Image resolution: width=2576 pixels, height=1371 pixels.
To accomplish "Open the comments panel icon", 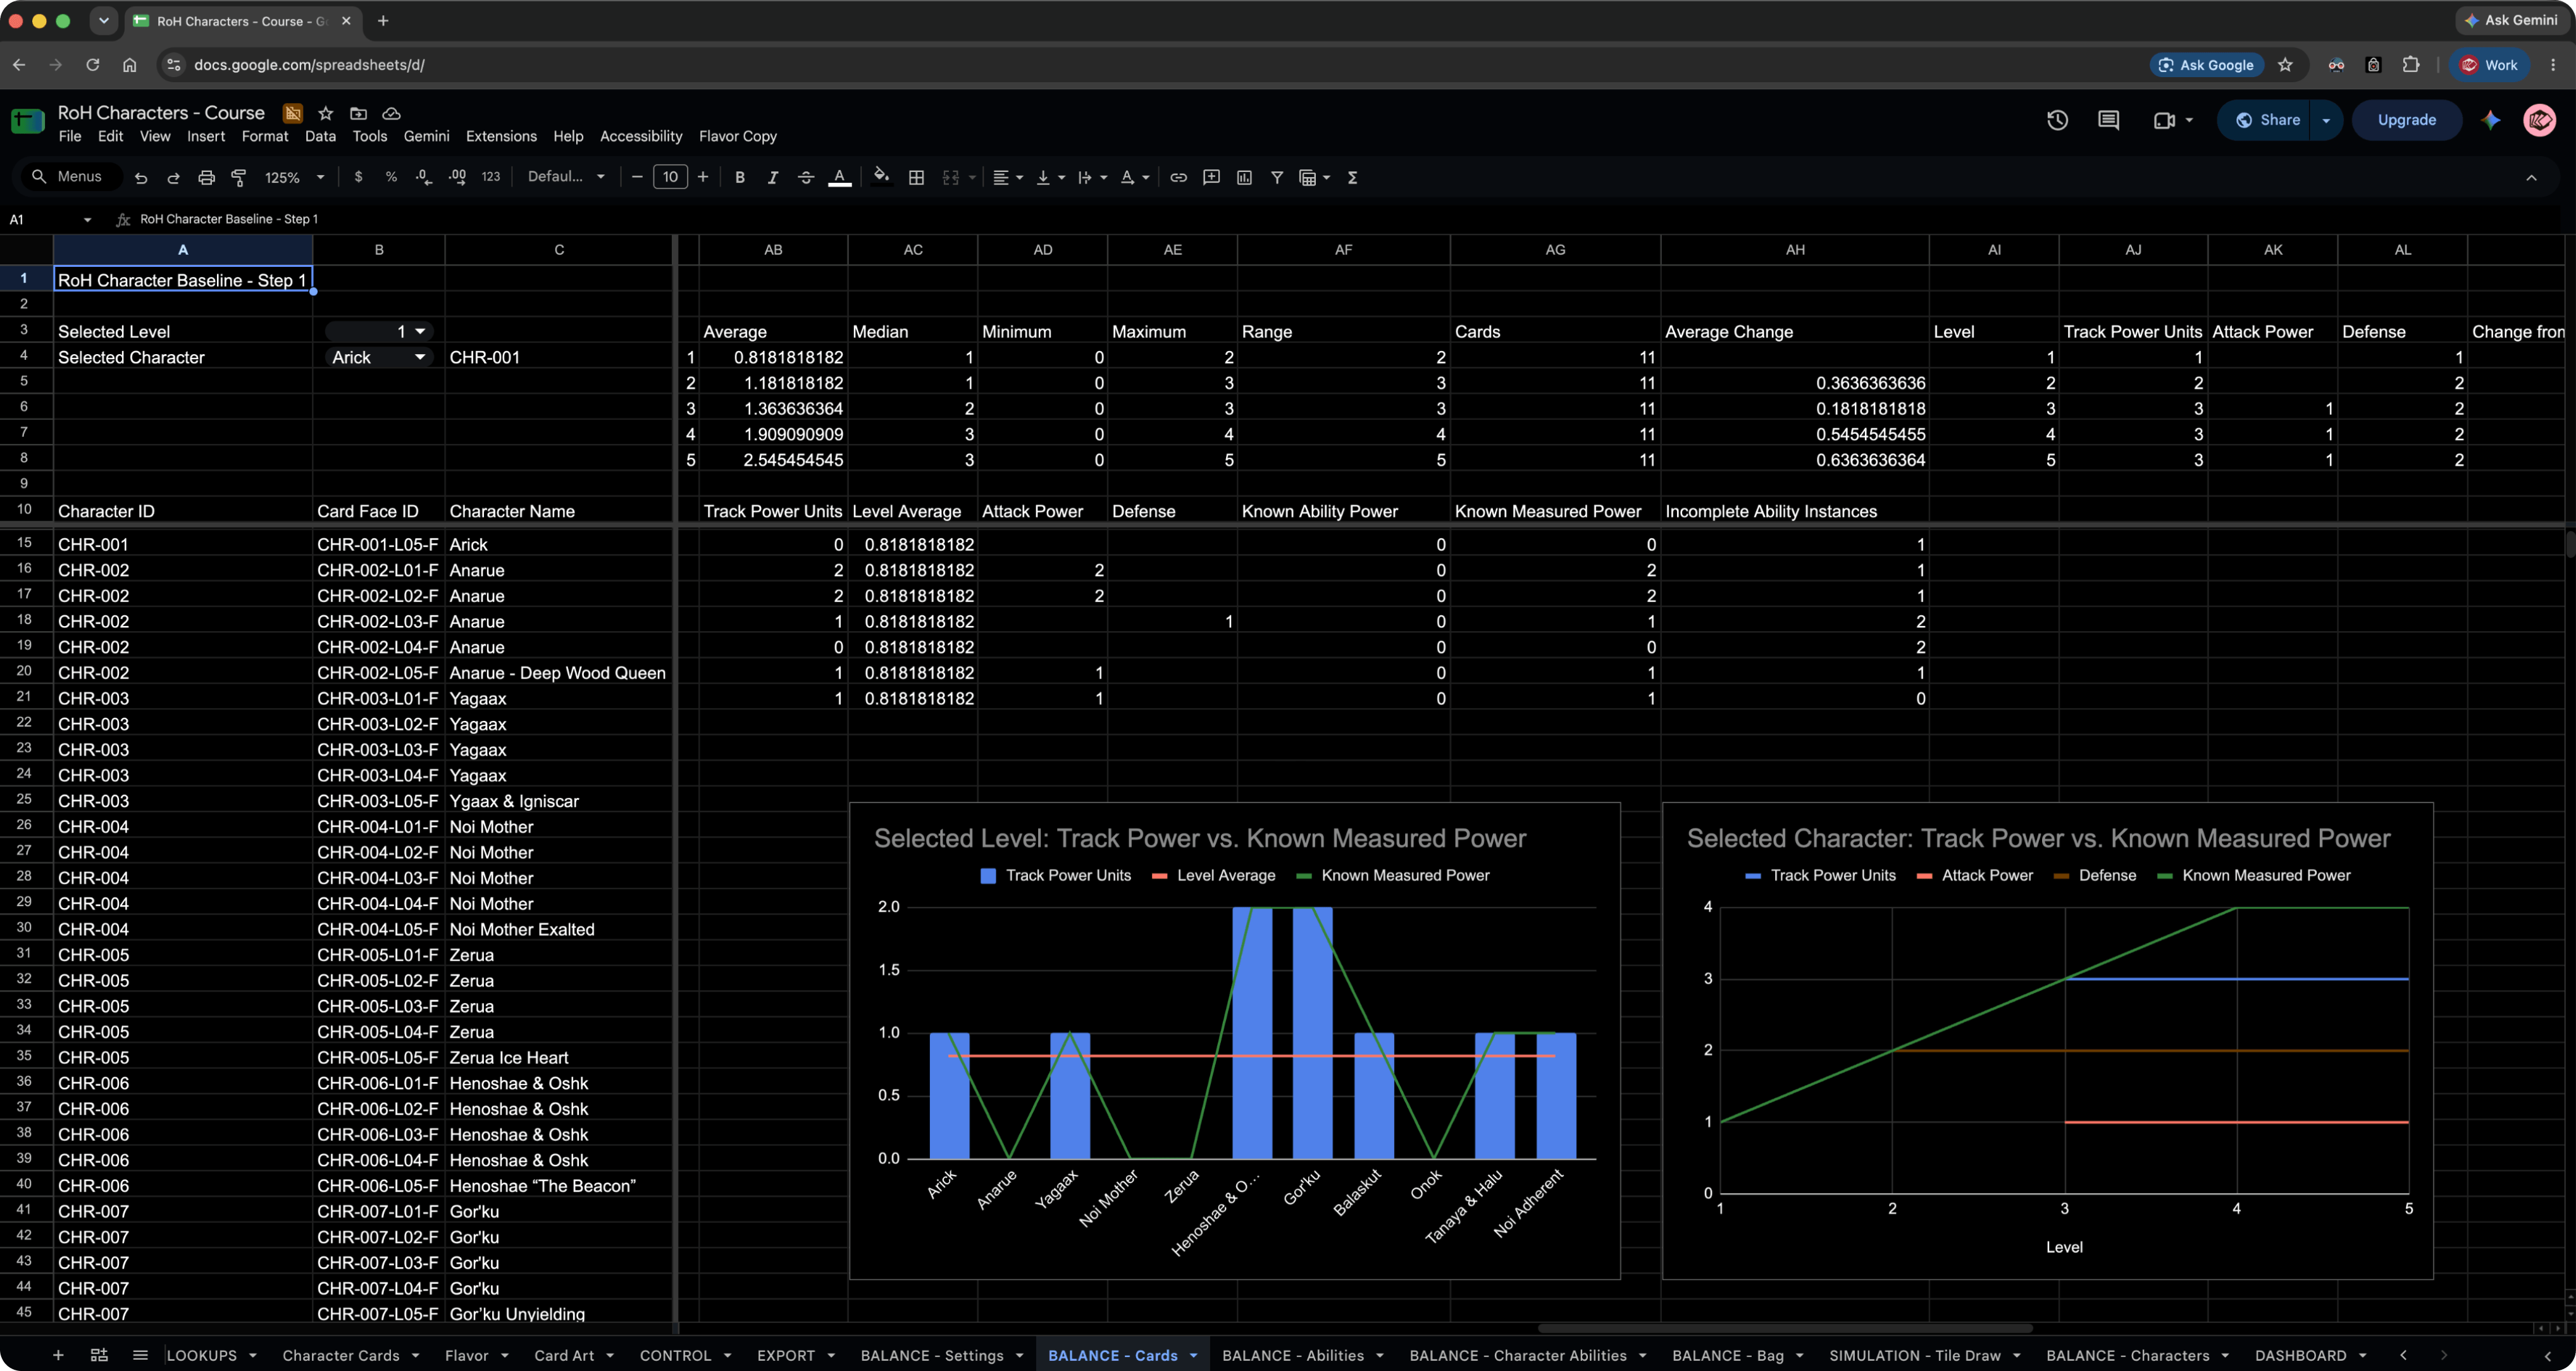I will point(2108,120).
